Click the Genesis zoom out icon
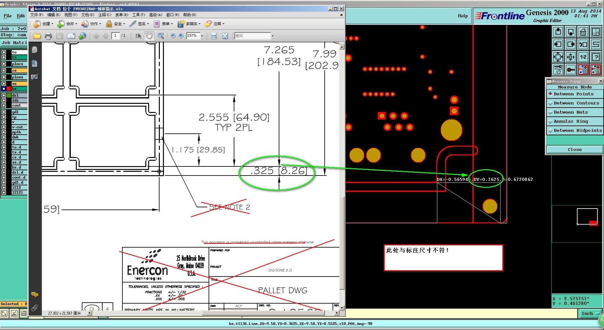This screenshot has height=330, width=604. [x=571, y=57]
